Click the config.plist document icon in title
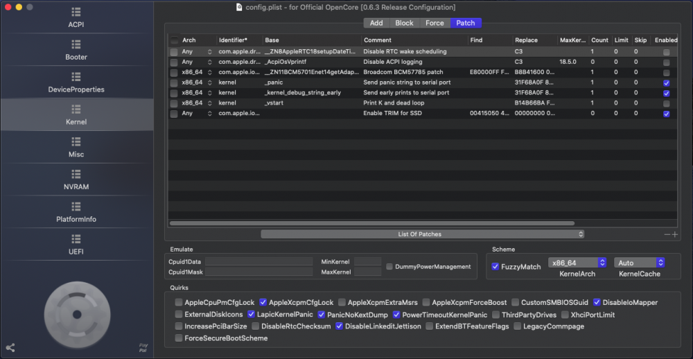 click(239, 8)
